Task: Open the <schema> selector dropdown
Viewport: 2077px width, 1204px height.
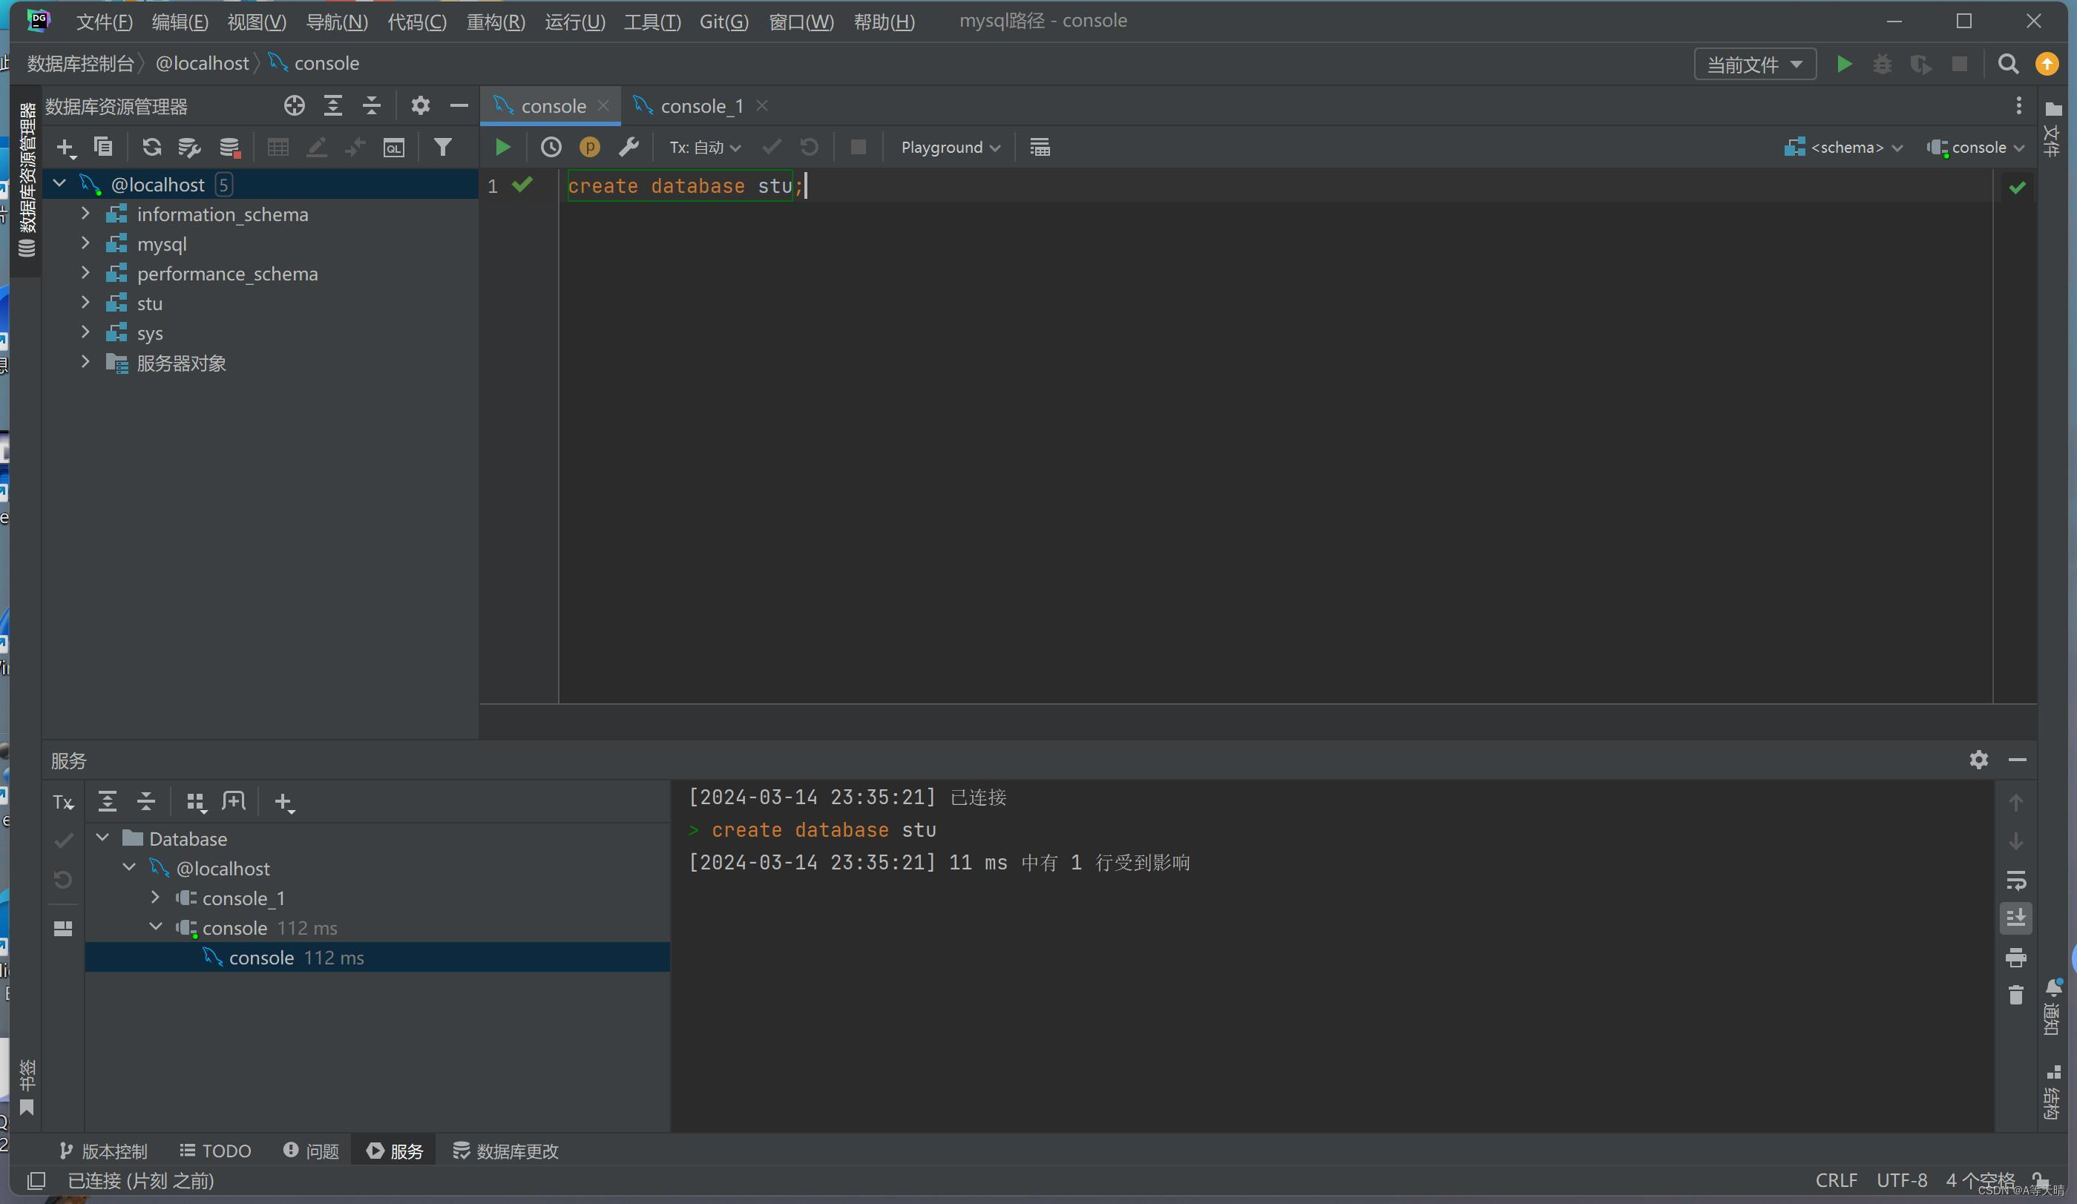Action: point(1845,148)
